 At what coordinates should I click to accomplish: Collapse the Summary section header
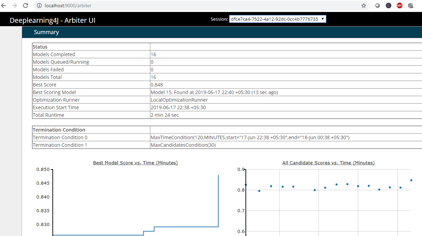coord(47,32)
